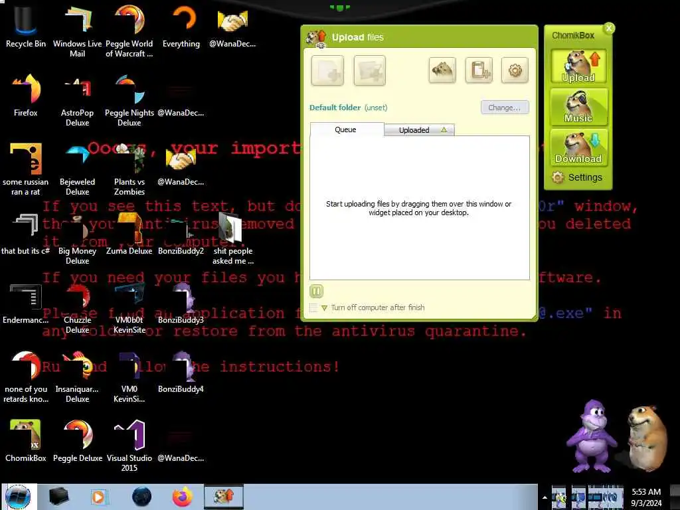
Task: Open Firefox from the taskbar
Action: 183,497
